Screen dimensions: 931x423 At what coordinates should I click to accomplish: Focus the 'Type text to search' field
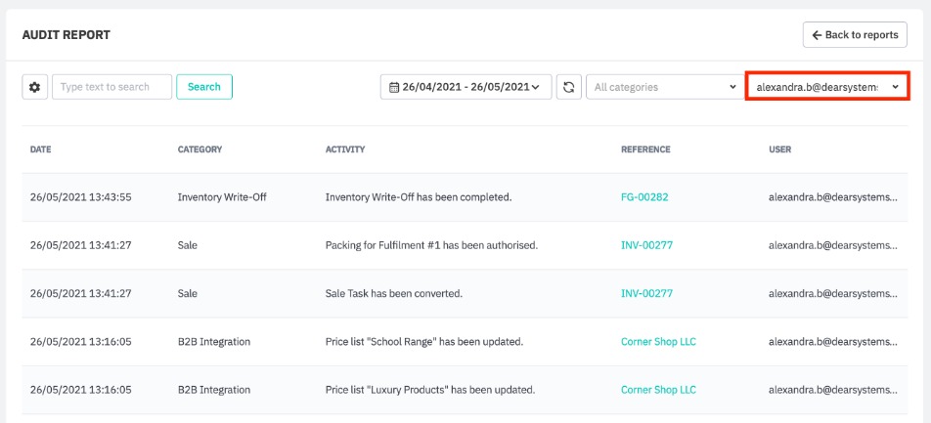click(111, 87)
